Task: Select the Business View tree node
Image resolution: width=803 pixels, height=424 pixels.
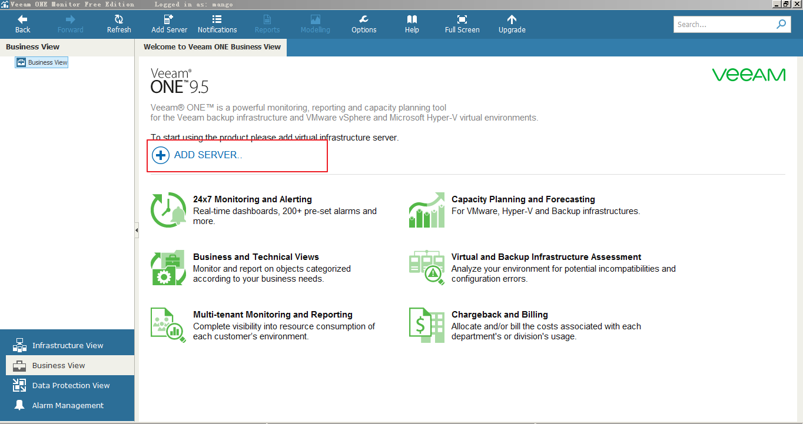Action: click(x=42, y=62)
